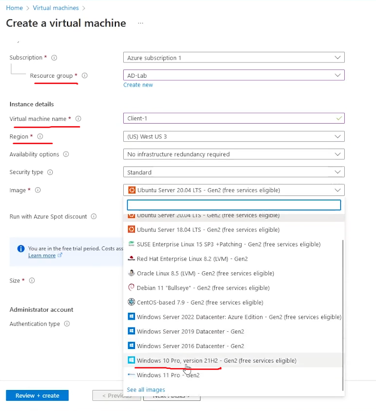Expand the Availability options dropdown
376x411 pixels.
point(234,154)
